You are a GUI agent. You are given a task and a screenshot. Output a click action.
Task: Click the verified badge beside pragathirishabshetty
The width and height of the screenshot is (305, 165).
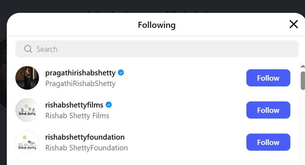[121, 73]
